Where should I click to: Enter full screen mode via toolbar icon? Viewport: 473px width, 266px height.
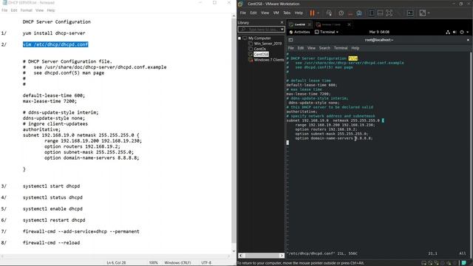click(389, 13)
